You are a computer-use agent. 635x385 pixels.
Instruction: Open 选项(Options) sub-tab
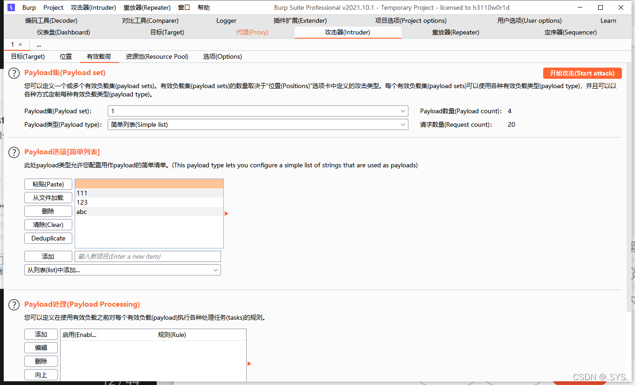point(222,56)
